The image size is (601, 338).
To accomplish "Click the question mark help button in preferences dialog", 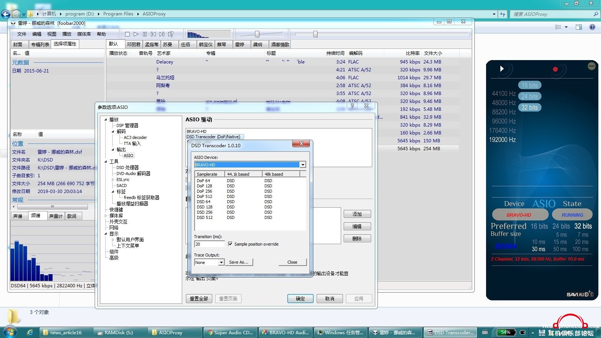I will coord(352,106).
